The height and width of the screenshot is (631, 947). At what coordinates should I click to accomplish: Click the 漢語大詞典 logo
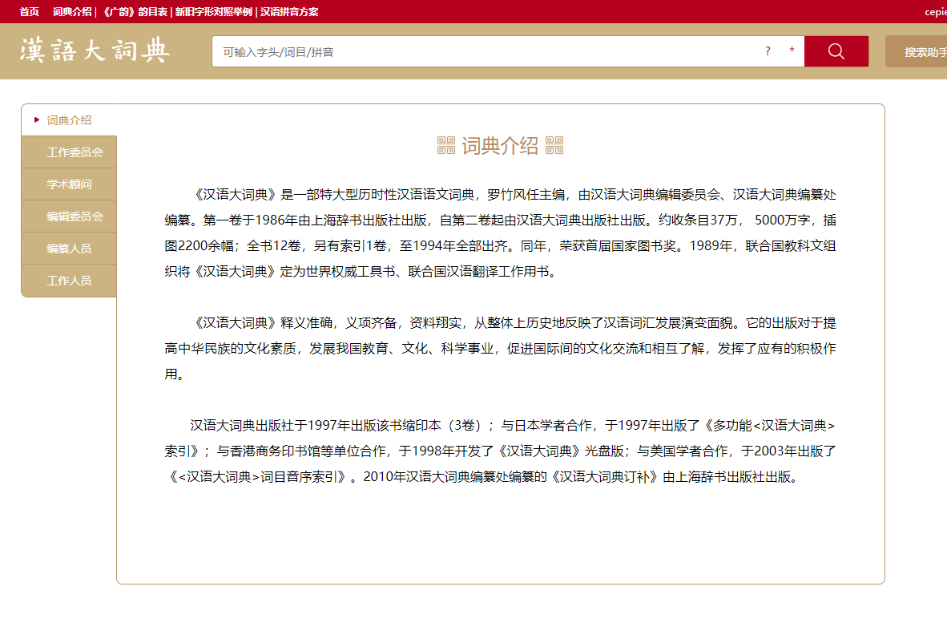pos(95,51)
